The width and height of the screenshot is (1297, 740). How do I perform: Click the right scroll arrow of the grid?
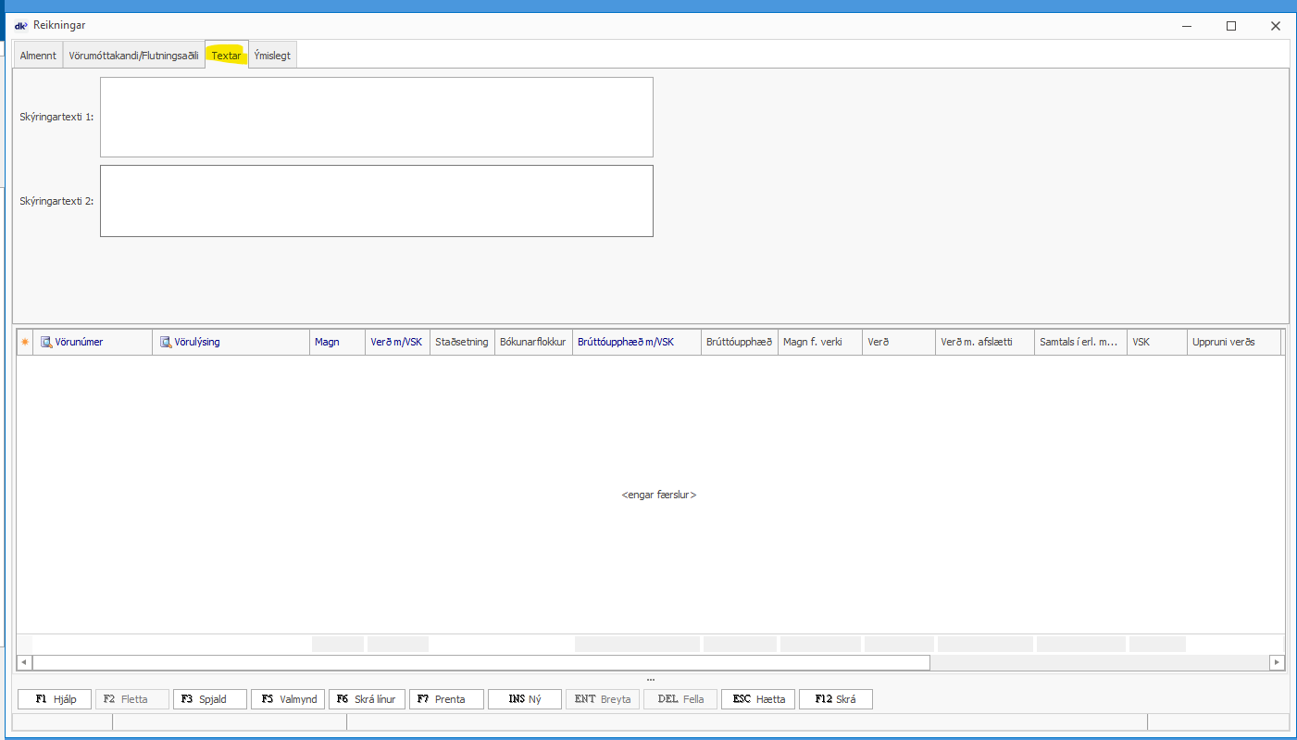(x=1277, y=662)
